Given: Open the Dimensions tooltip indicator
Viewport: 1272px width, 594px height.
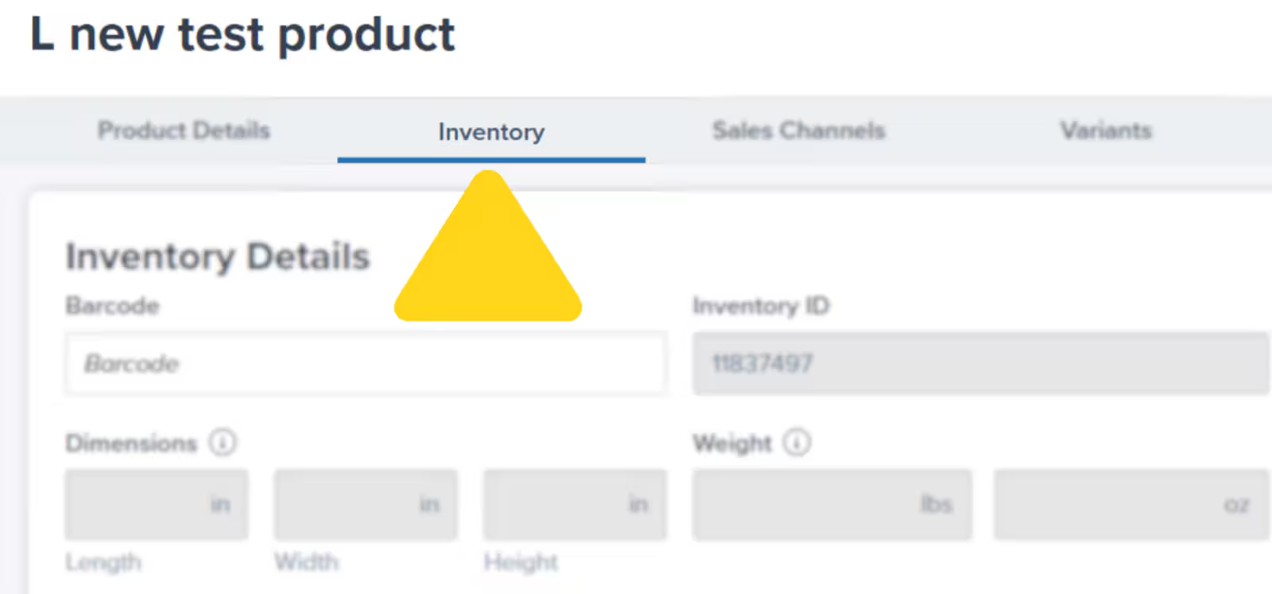Looking at the screenshot, I should tap(223, 444).
